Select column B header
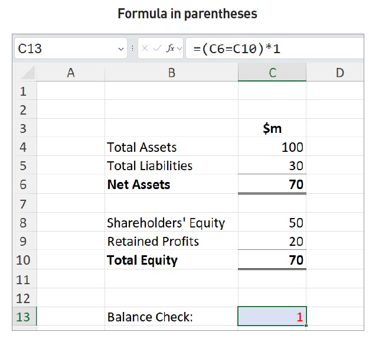The width and height of the screenshot is (369, 348). pyautogui.click(x=171, y=73)
